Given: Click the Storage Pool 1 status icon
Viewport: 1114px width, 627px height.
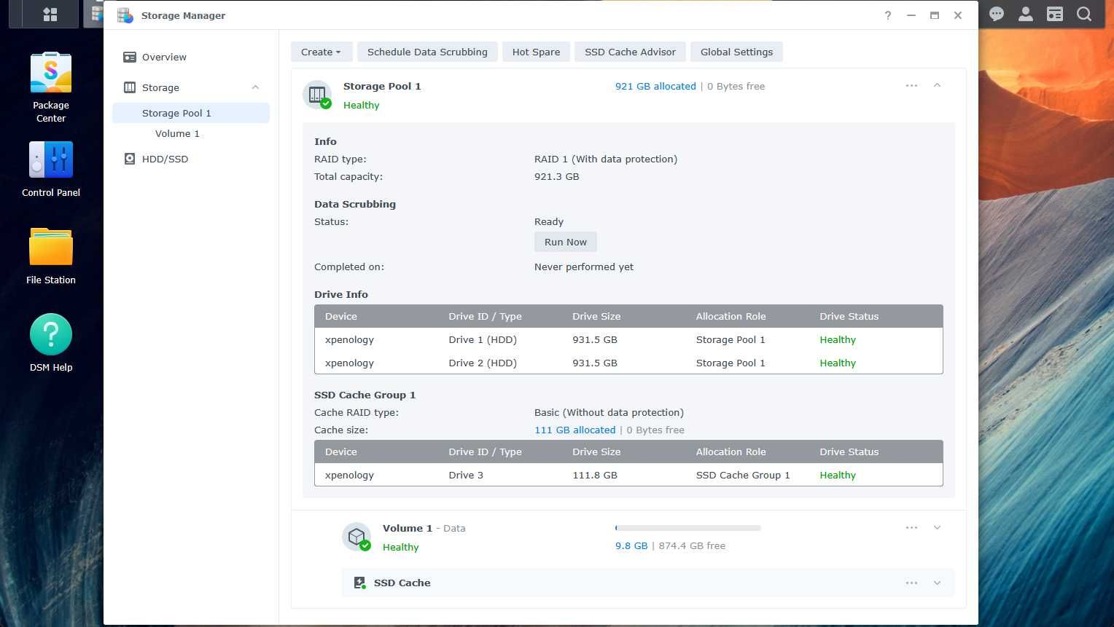Looking at the screenshot, I should tap(317, 95).
